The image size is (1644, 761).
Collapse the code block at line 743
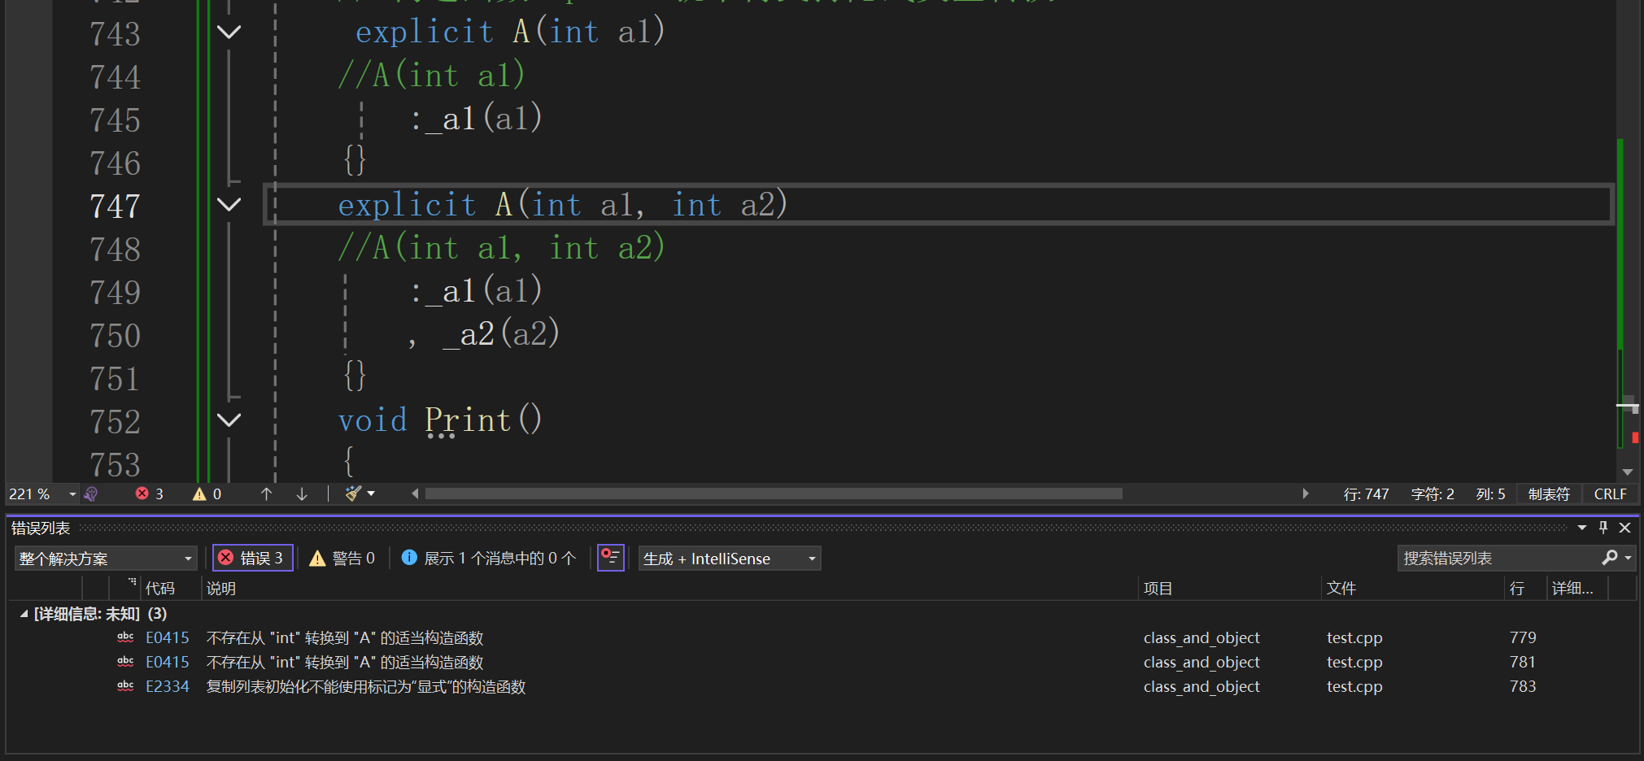tap(229, 33)
